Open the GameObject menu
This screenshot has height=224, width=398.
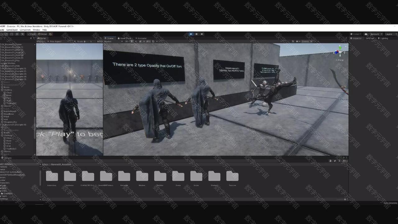click(x=12, y=30)
